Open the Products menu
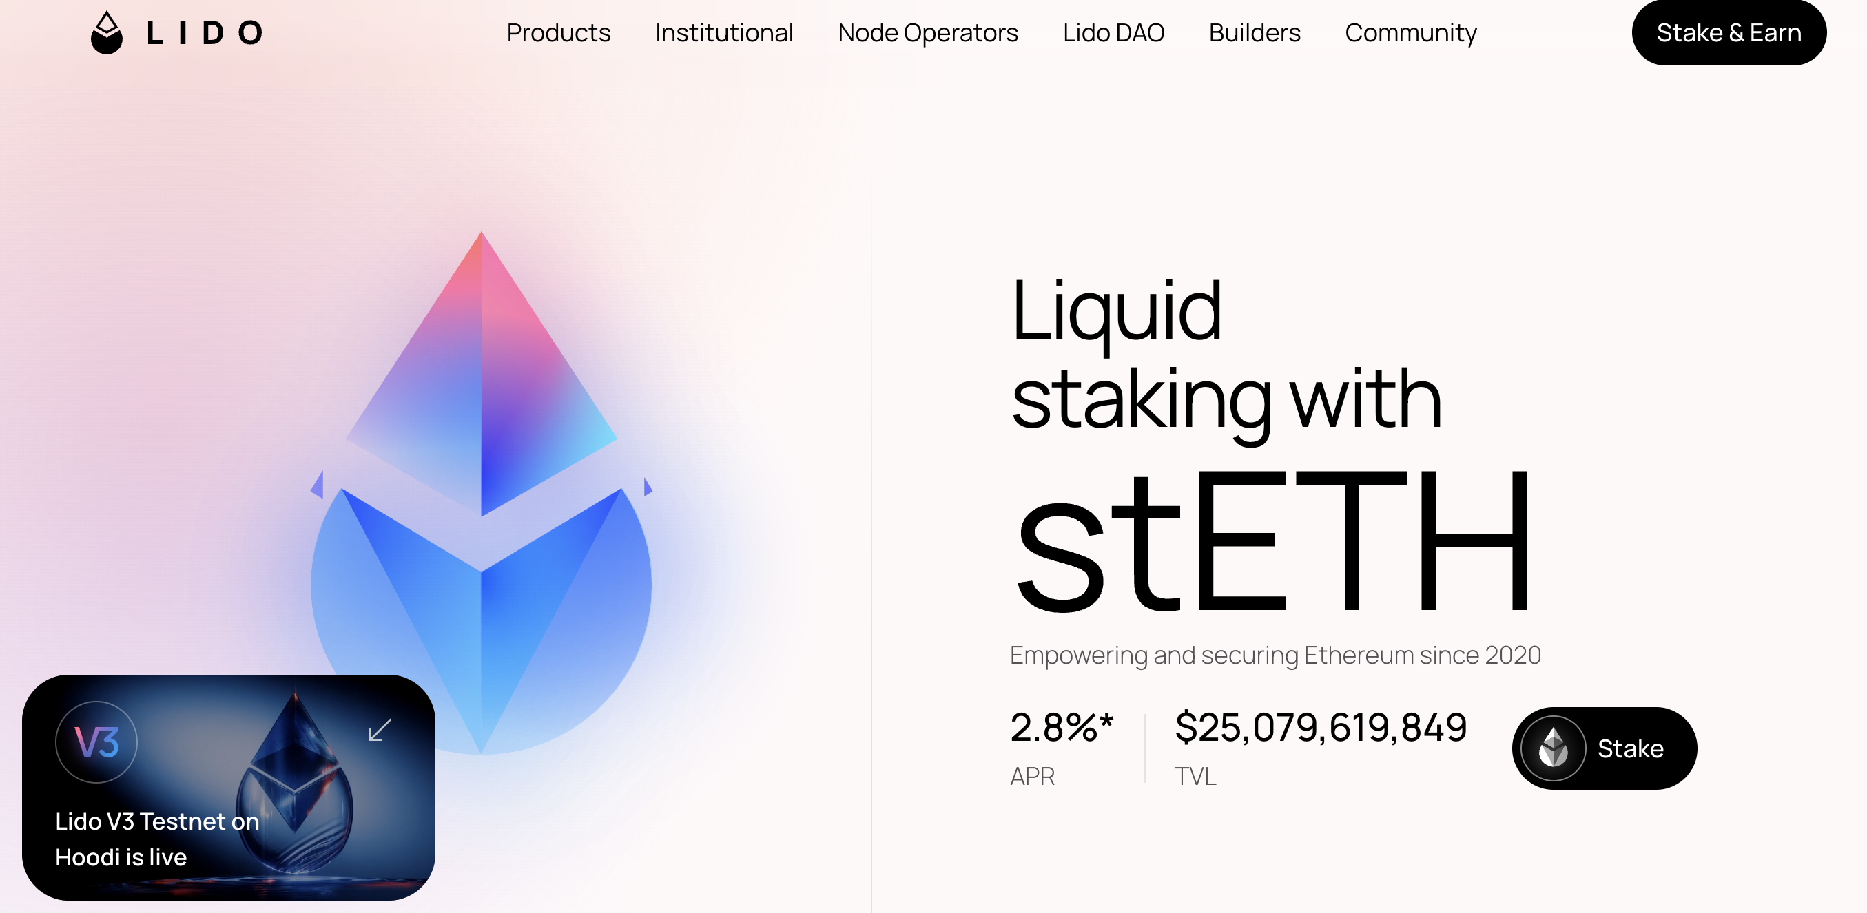This screenshot has width=1867, height=913. pyautogui.click(x=558, y=32)
